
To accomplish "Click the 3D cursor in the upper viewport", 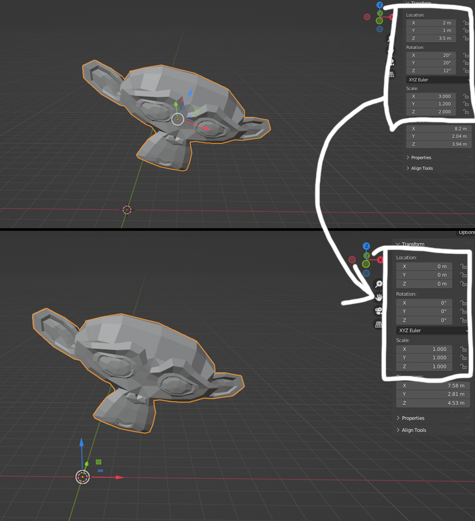I will pos(127,210).
